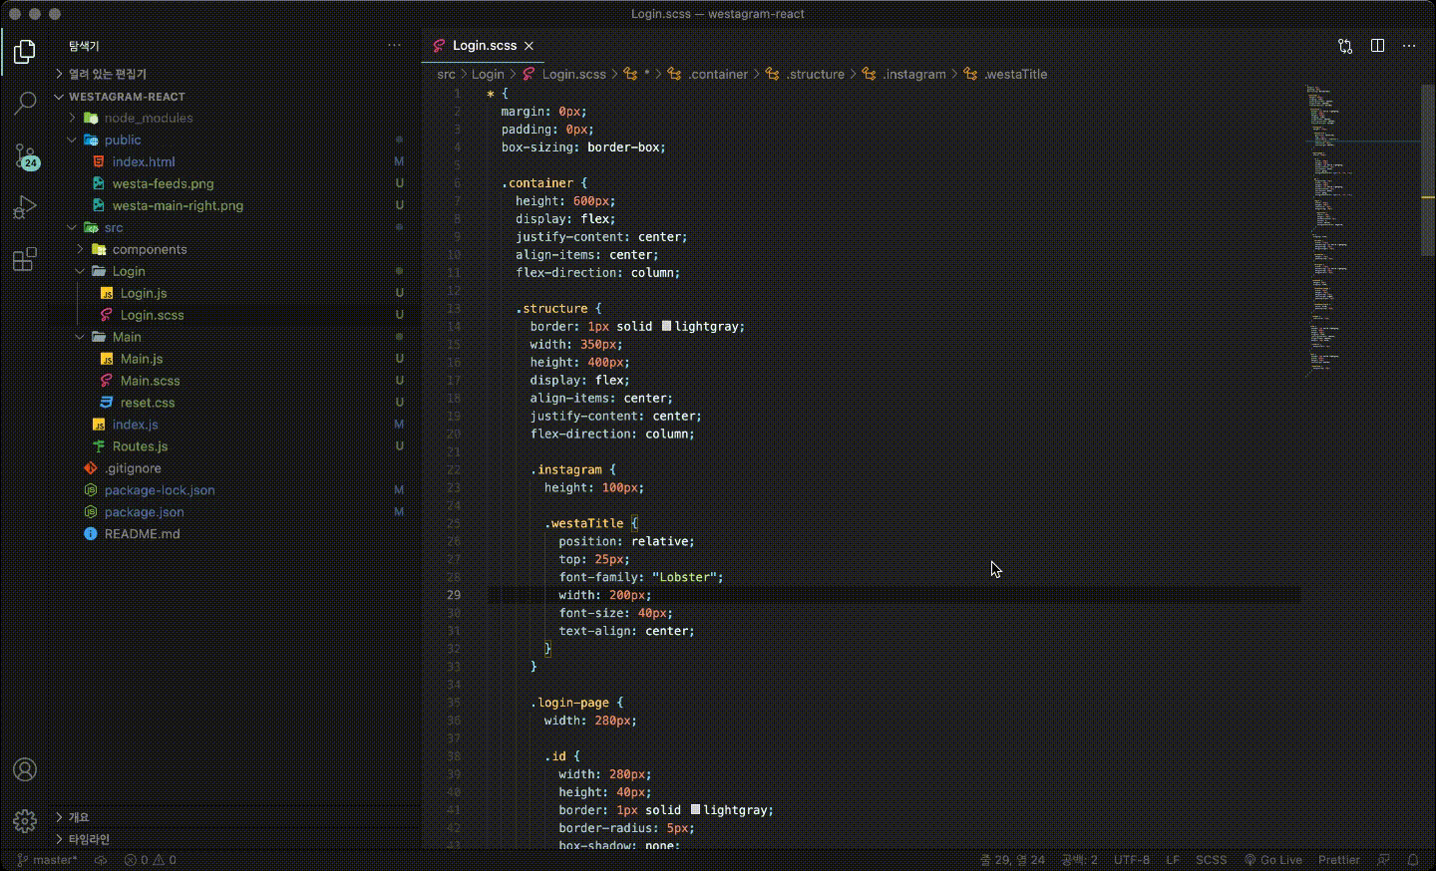This screenshot has width=1436, height=871.
Task: Click the master branch status item
Action: (47, 860)
